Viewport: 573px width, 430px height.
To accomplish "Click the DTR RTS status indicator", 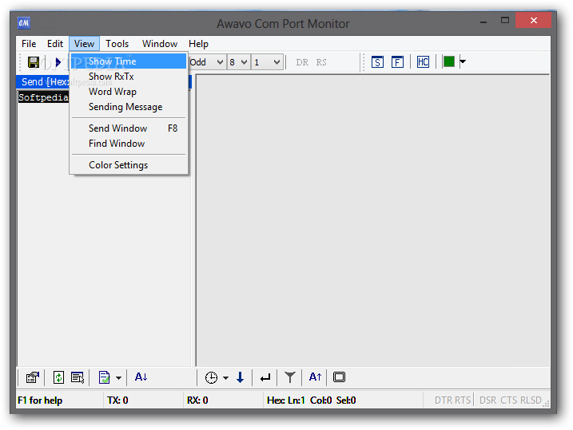I will click(452, 400).
